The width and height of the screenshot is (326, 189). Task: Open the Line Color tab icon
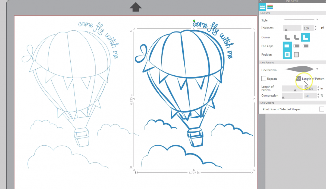(x=270, y=7)
